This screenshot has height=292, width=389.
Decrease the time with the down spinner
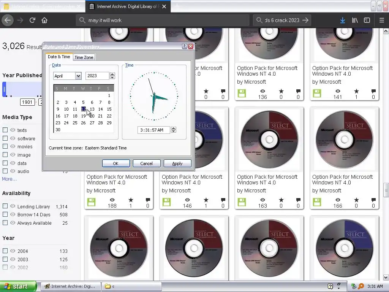click(174, 131)
